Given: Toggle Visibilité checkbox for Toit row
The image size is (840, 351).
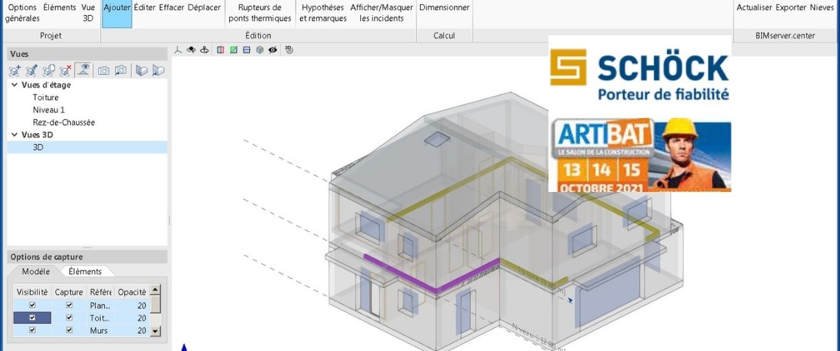Looking at the screenshot, I should 32,317.
